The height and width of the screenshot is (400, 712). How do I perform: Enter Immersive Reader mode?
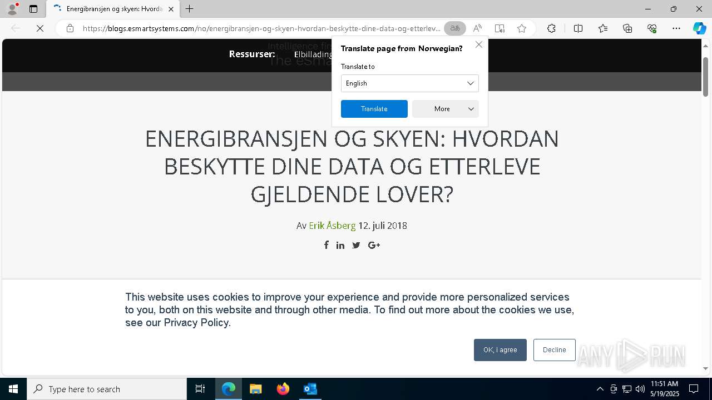click(x=500, y=28)
